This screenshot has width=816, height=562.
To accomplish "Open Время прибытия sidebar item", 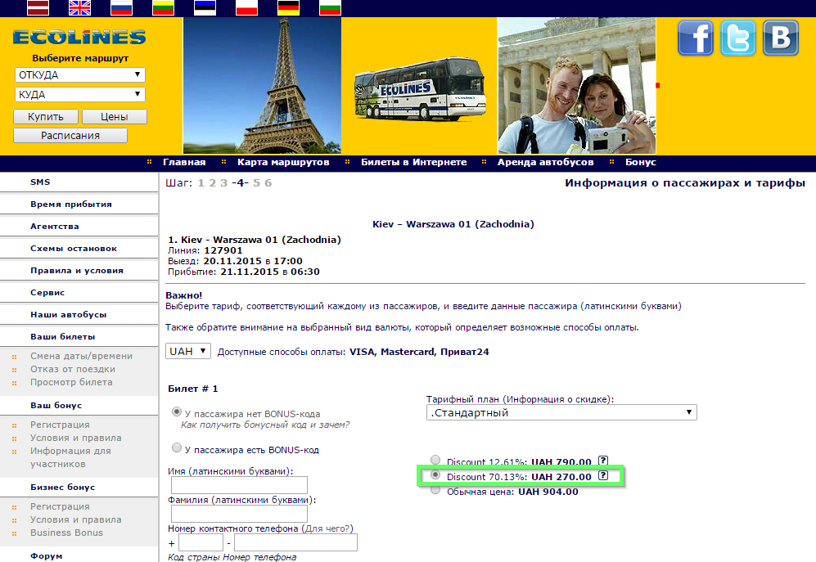I will (x=71, y=204).
